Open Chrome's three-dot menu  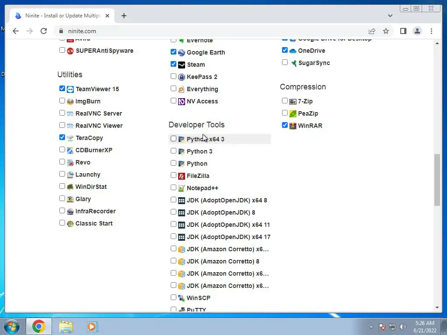431,31
